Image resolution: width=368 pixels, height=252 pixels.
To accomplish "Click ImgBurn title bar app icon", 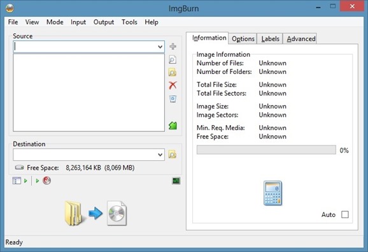I will tap(10, 8).
